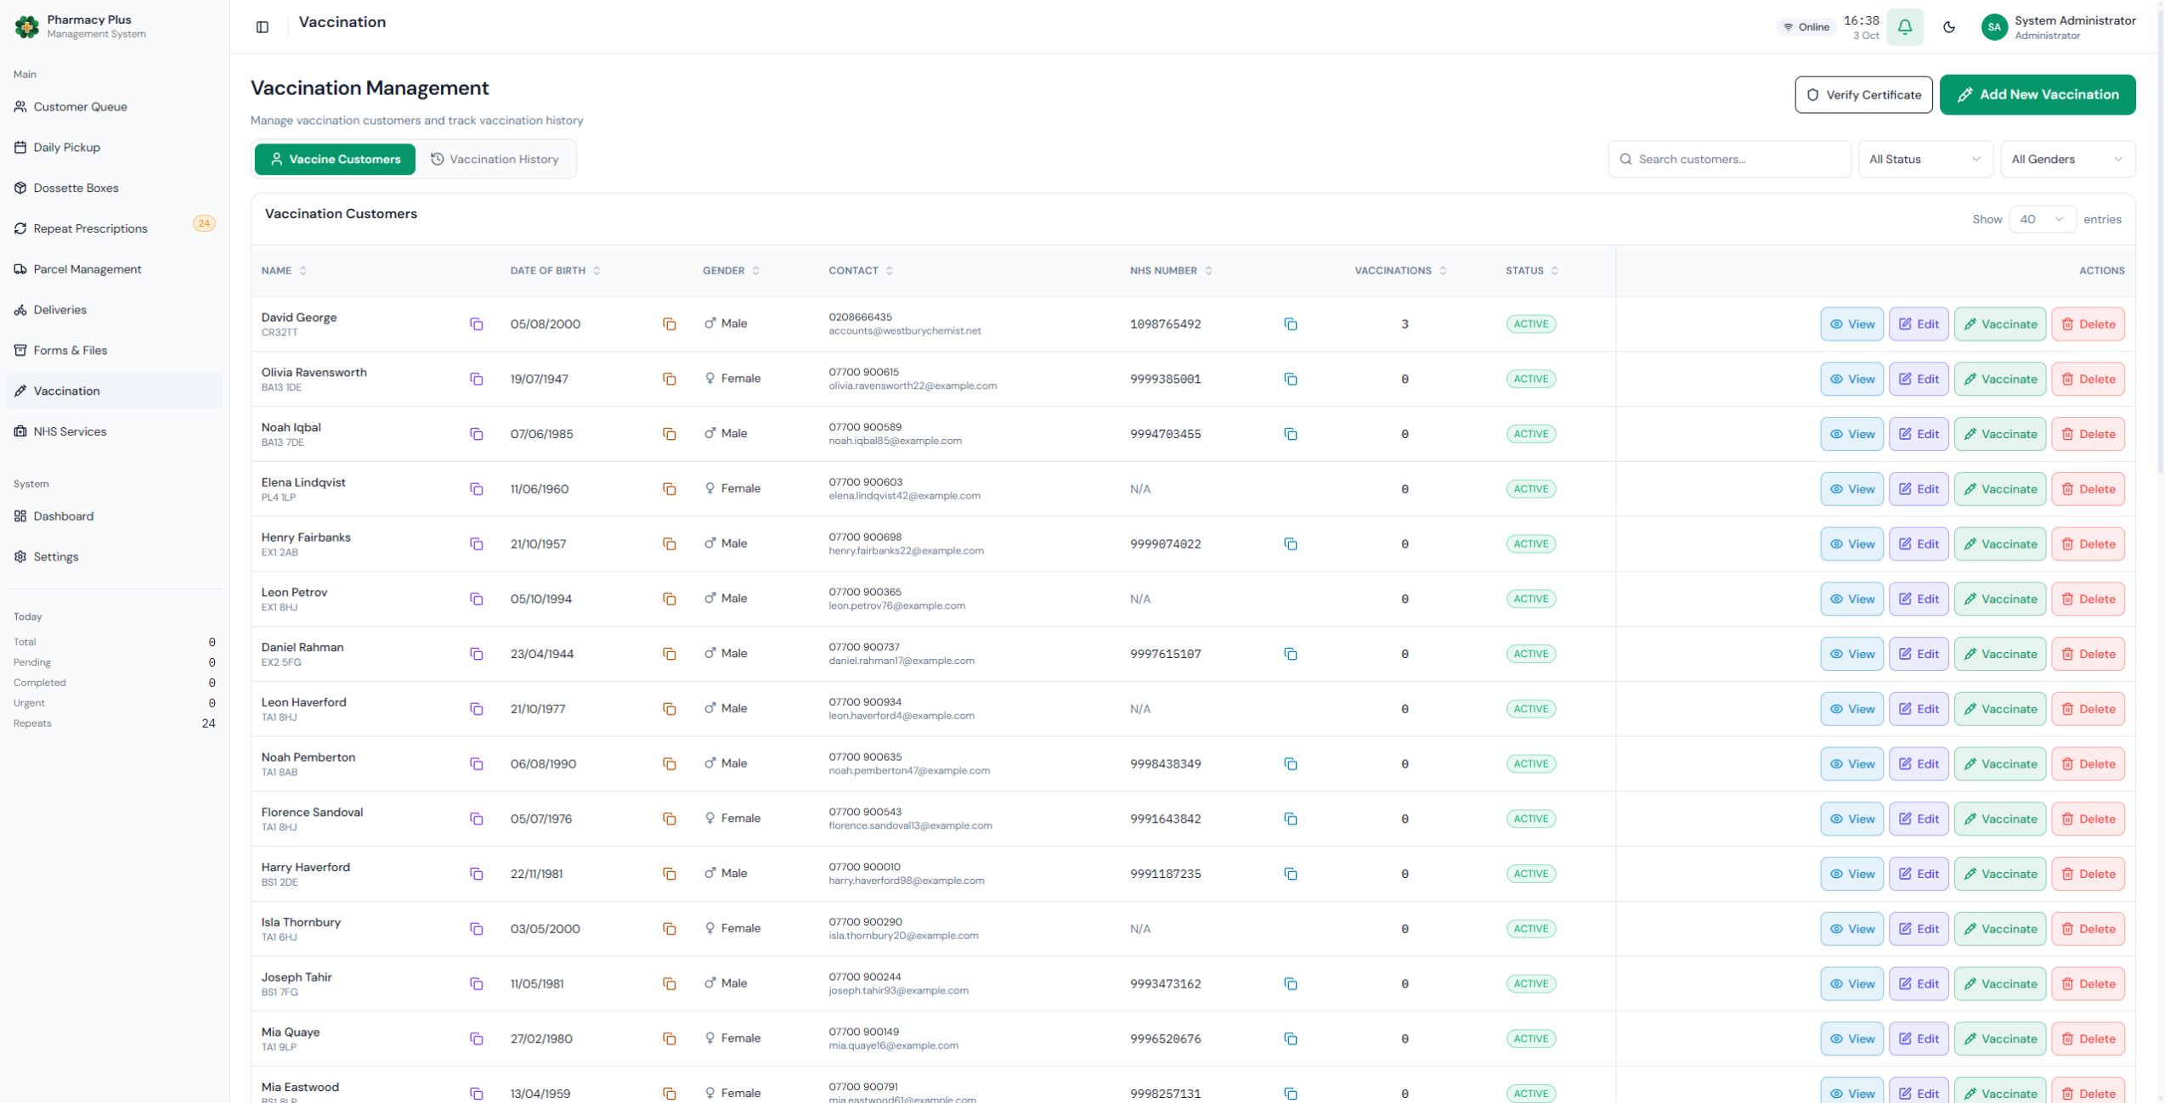Open Repeat Prescriptions section

115,229
